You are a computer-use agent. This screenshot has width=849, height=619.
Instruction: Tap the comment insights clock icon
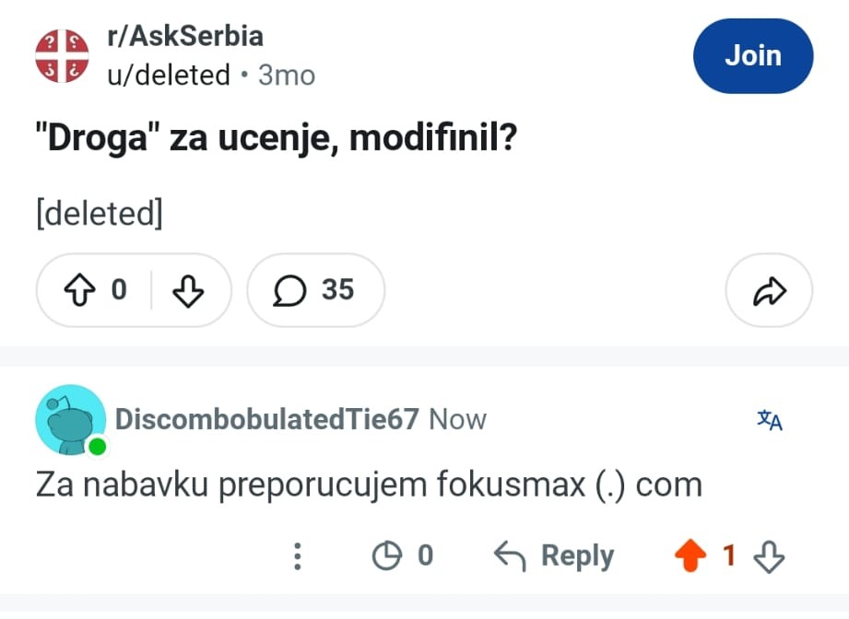(386, 555)
